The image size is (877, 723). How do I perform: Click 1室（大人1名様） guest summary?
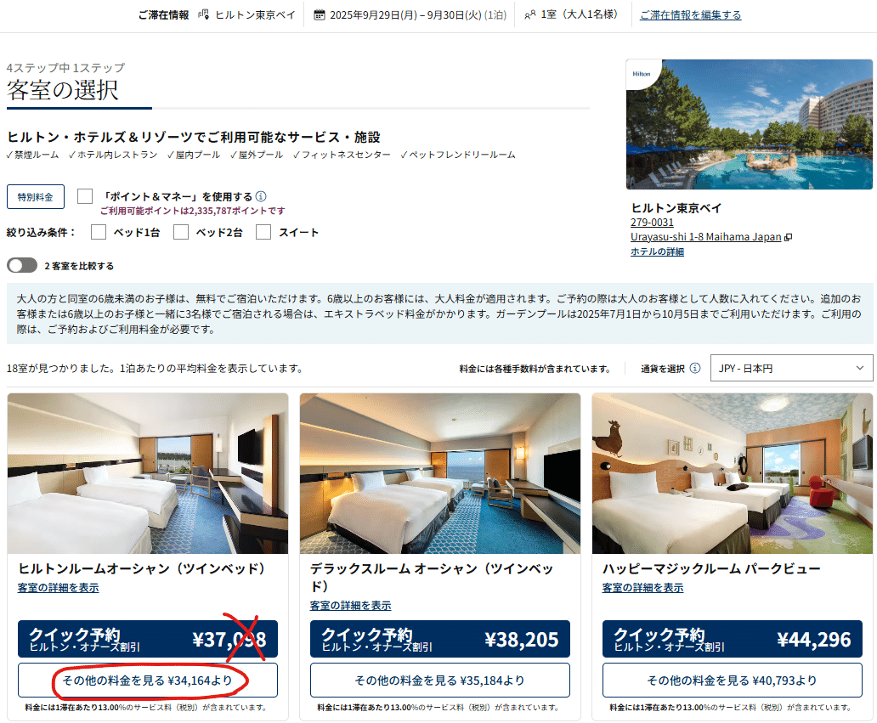point(580,14)
